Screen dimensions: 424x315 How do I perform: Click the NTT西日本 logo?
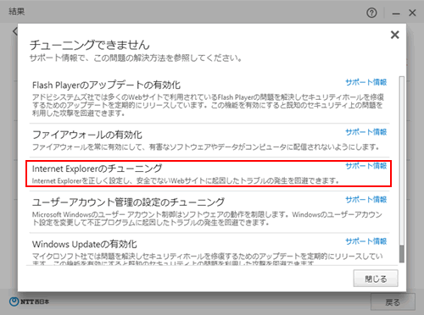(29, 301)
